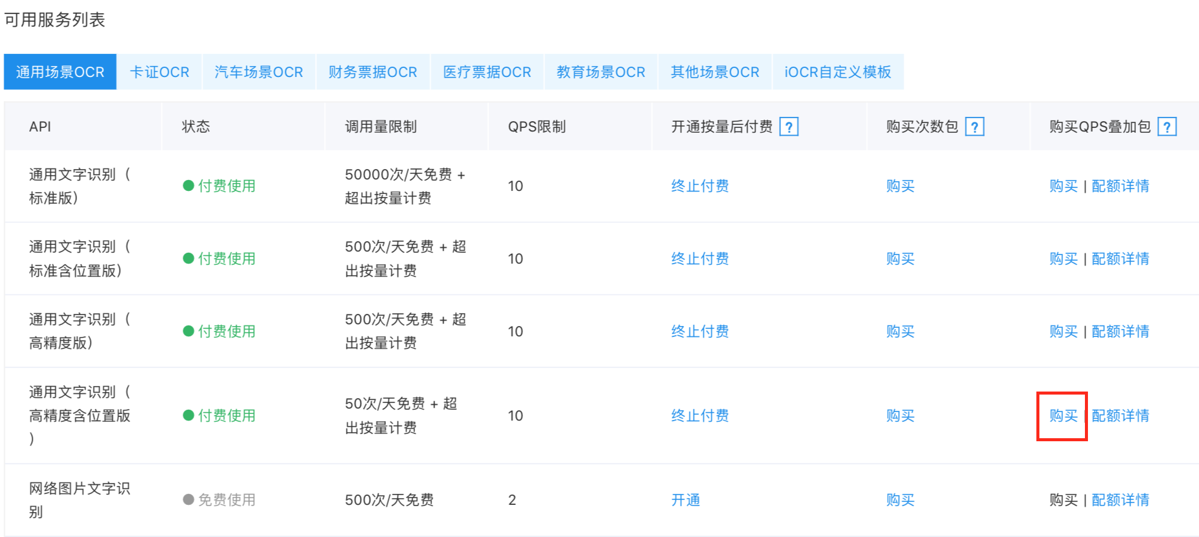Click 付费使用 status of 高精度含位置版 row
This screenshot has width=1199, height=537.
(219, 416)
